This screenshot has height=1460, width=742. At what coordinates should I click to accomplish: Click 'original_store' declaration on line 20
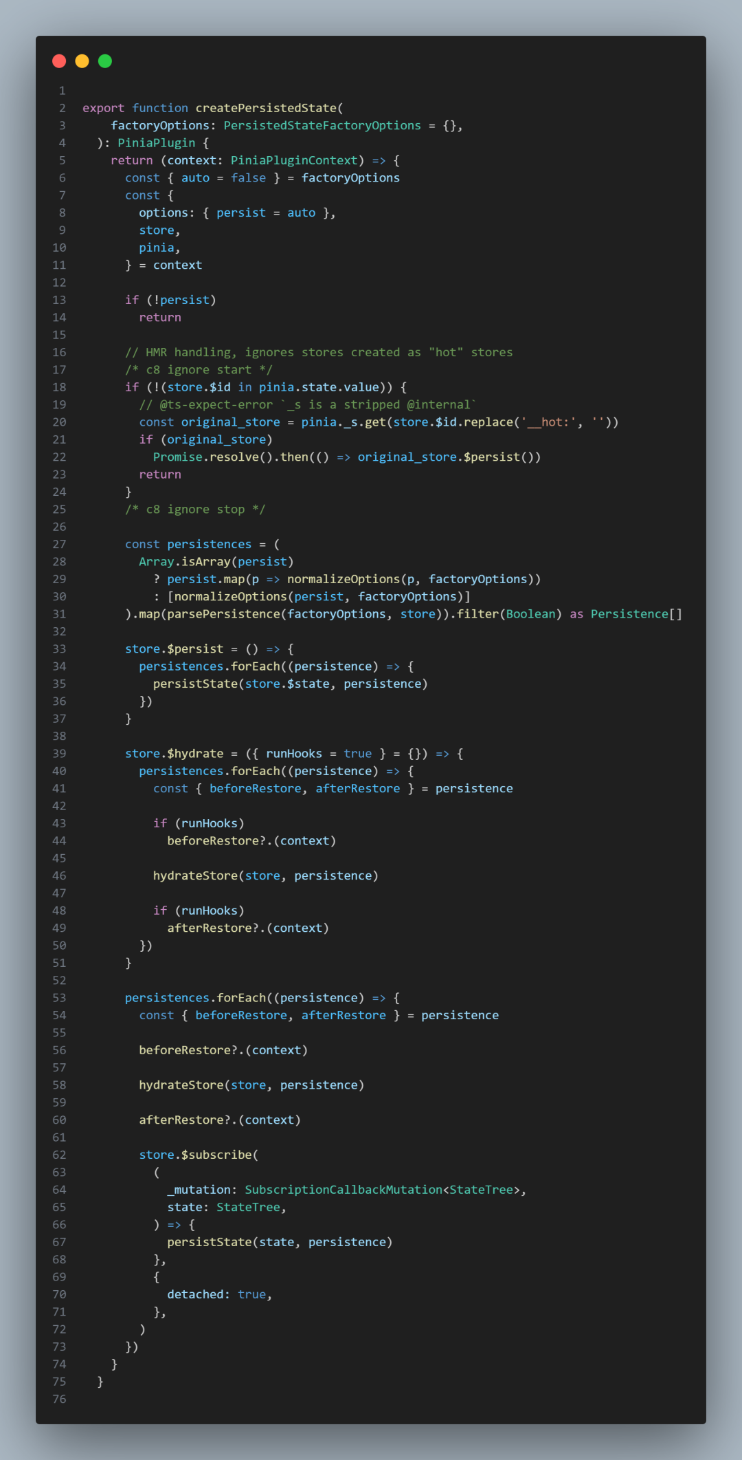click(x=231, y=422)
